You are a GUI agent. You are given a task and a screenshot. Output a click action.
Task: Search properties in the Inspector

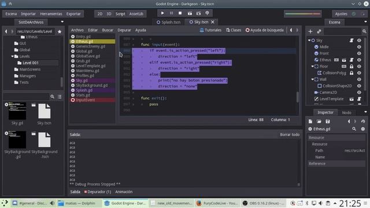(354, 129)
